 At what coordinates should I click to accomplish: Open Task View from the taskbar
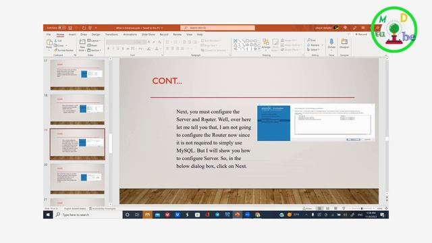[x=137, y=215]
